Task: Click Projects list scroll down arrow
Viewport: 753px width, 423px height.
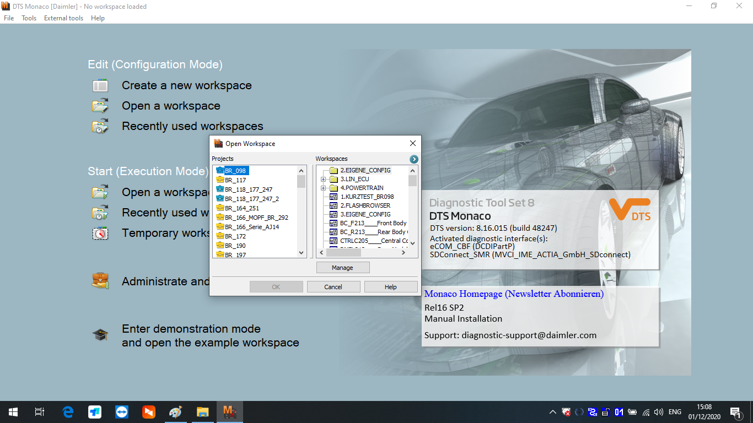Action: point(302,253)
